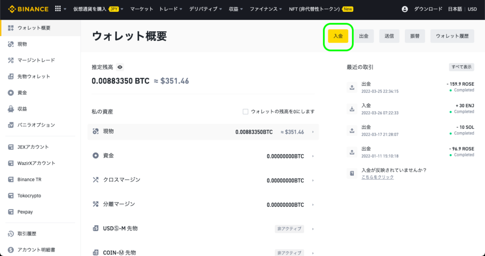The height and width of the screenshot is (256, 485).
Task: Open the 仮想通貨を購入 JPY dropdown
Action: (x=99, y=9)
